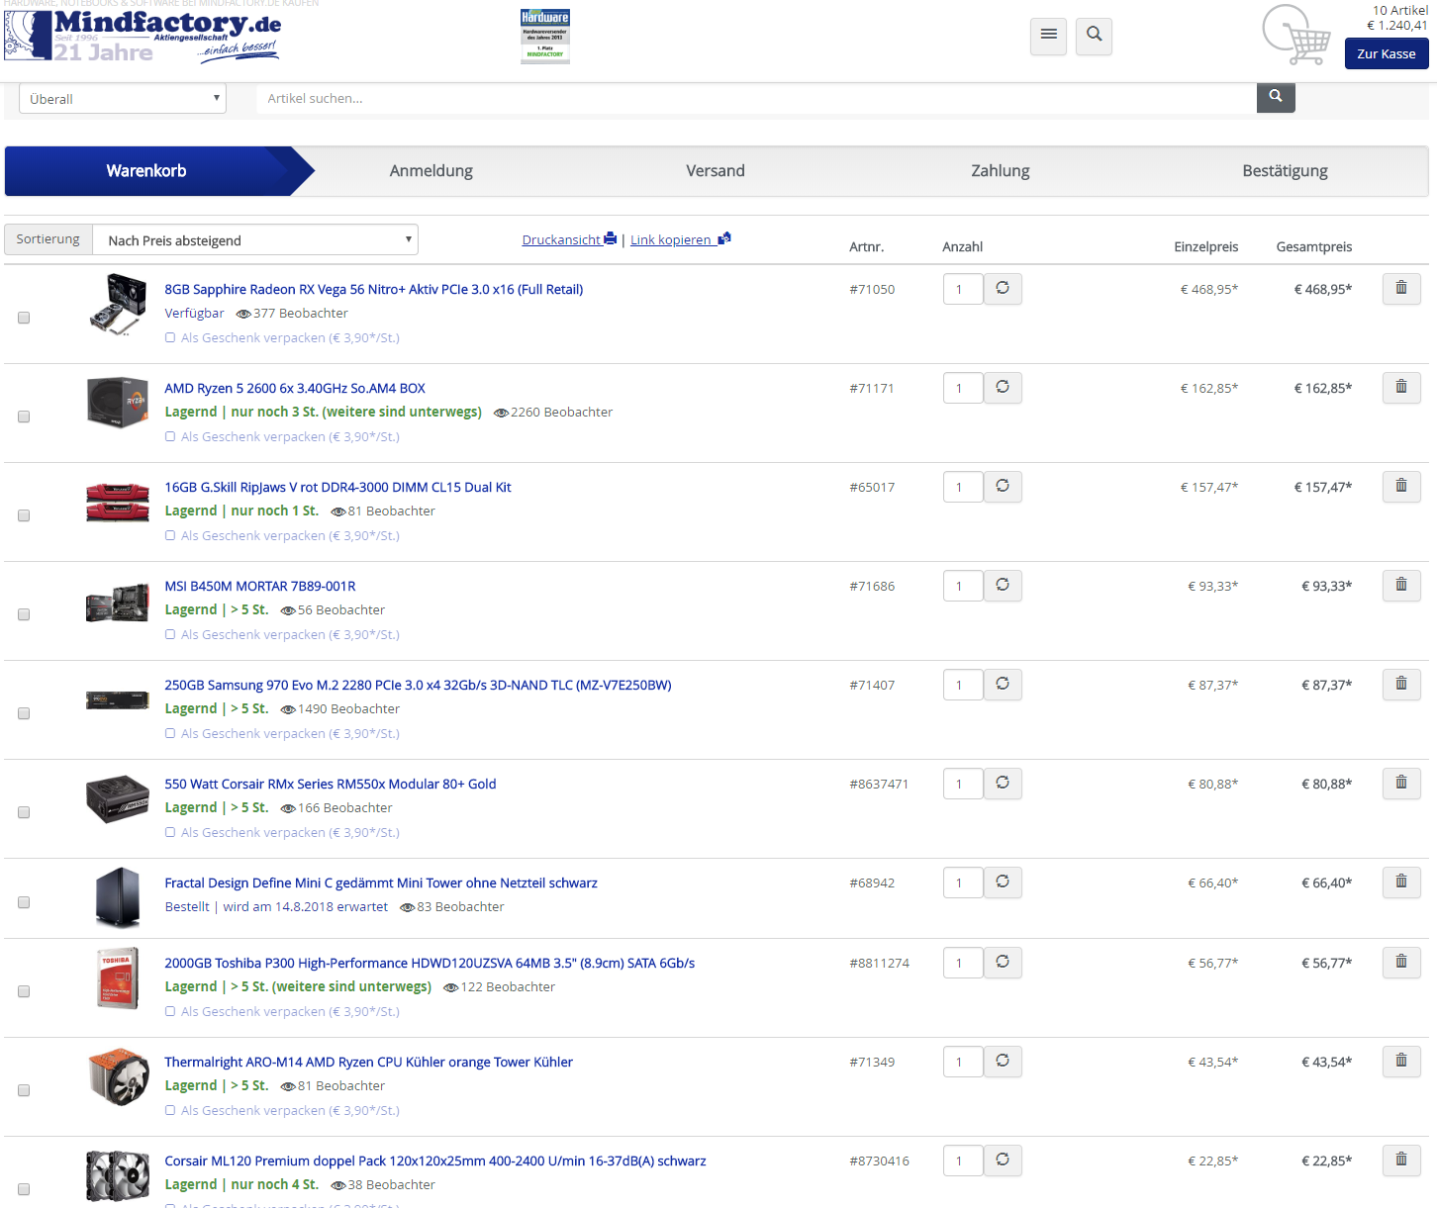Open the Hardware award badge

545,36
